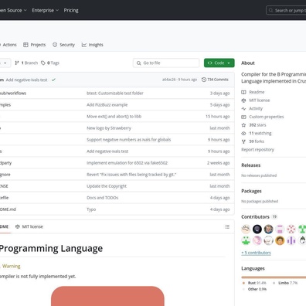The height and width of the screenshot is (306, 306).
Task: Click the orange Languages bar
Action: 274,277
